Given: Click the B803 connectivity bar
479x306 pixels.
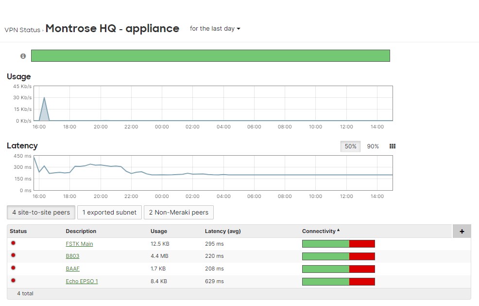Looking at the screenshot, I should (338, 256).
